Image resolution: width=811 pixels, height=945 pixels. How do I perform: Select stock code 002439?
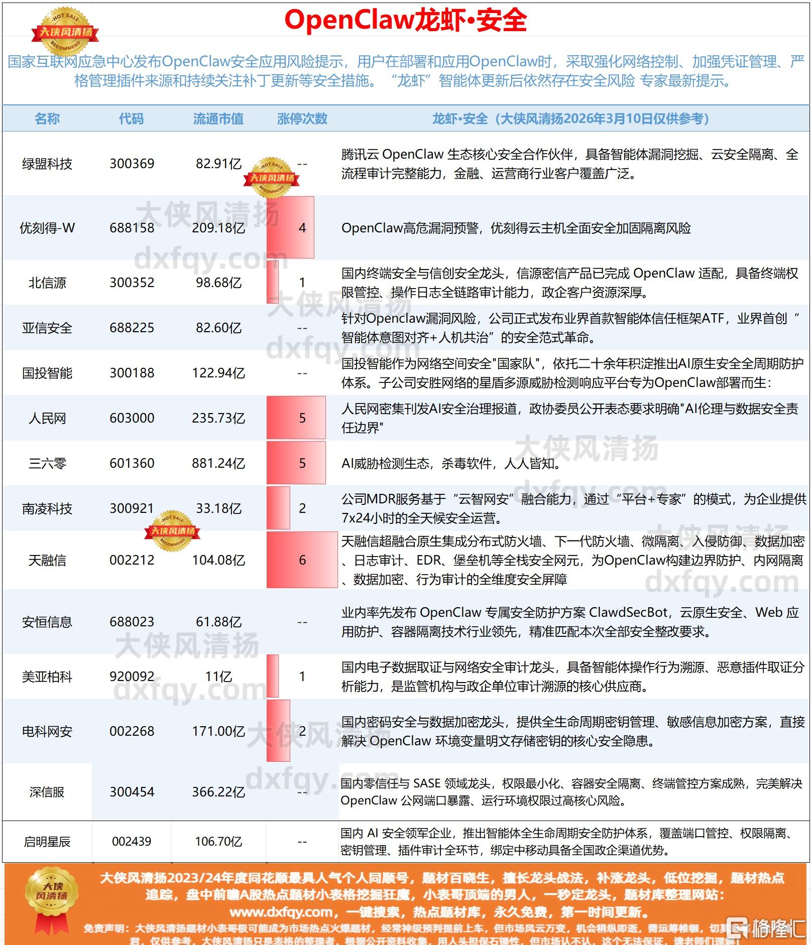[x=132, y=842]
